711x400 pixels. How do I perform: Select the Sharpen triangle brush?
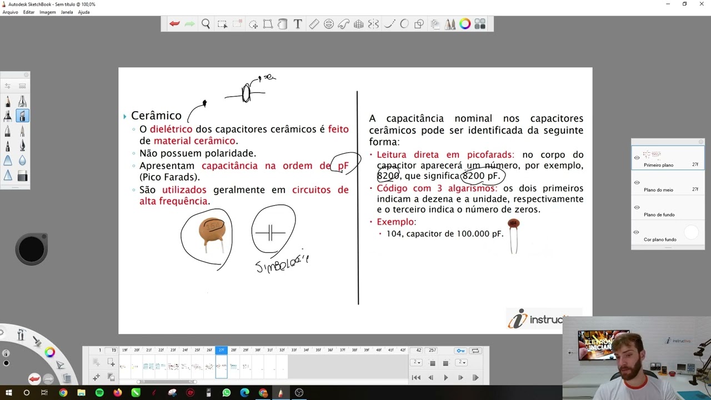[x=8, y=176]
